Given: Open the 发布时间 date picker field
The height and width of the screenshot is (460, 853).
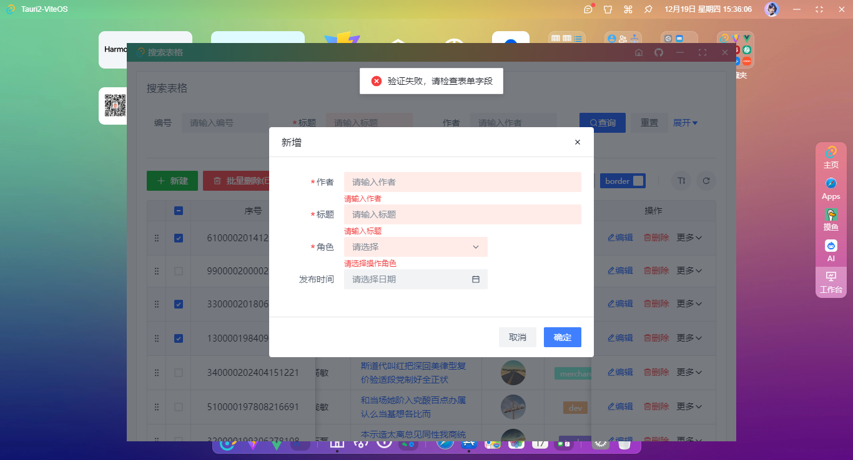Looking at the screenshot, I should [x=415, y=279].
